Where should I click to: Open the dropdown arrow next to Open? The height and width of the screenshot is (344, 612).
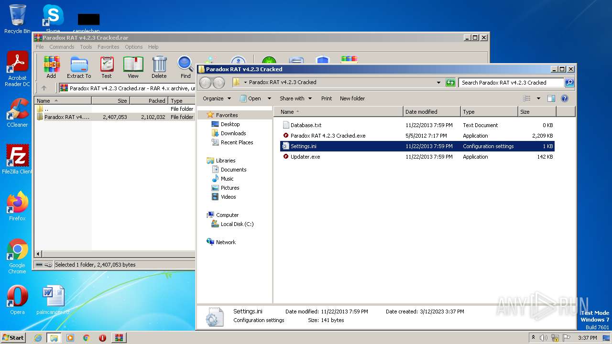269,98
